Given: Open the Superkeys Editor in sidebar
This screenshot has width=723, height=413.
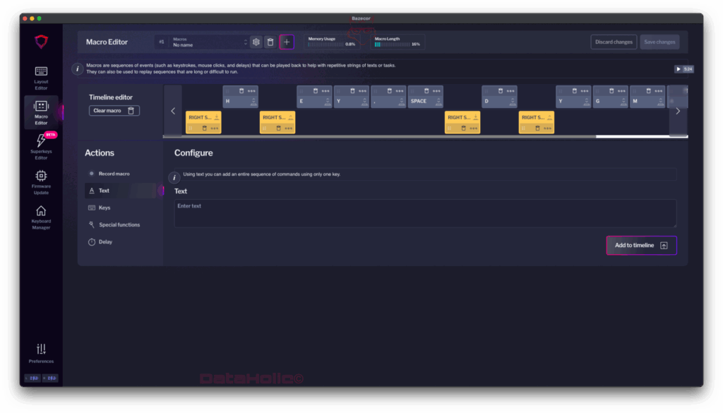Looking at the screenshot, I should coord(41,146).
